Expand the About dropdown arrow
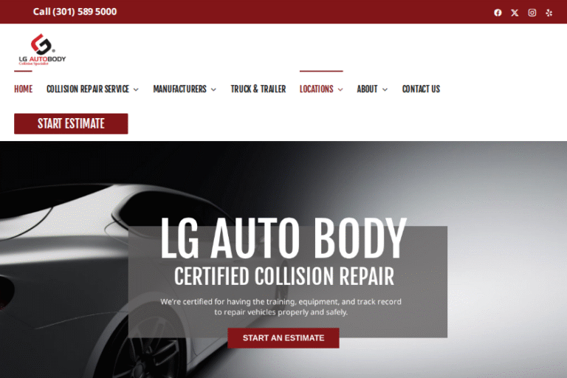This screenshot has width=567, height=378. tap(385, 90)
